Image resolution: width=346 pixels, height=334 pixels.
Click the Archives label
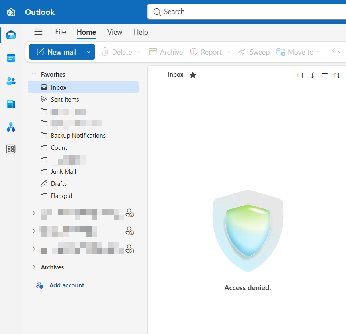pyautogui.click(x=52, y=267)
